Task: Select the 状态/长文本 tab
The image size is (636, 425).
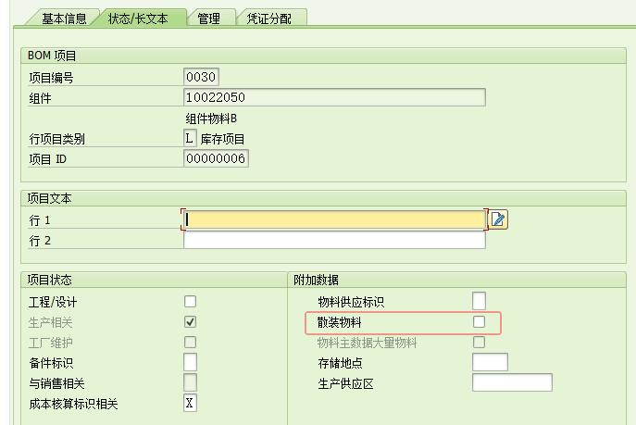Action: coord(138,18)
